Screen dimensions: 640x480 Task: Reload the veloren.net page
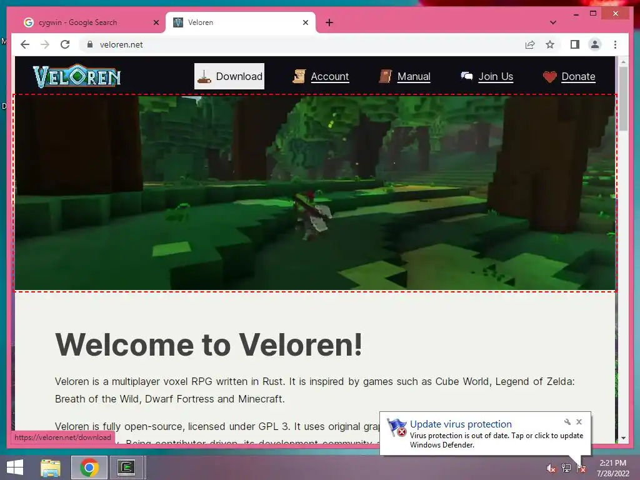tap(65, 44)
